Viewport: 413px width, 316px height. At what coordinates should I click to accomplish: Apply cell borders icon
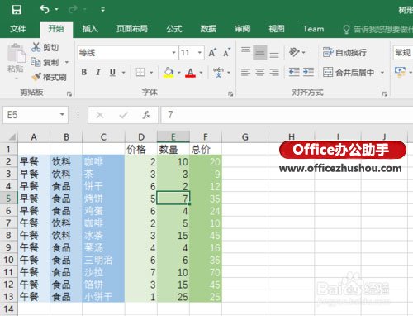click(x=140, y=72)
